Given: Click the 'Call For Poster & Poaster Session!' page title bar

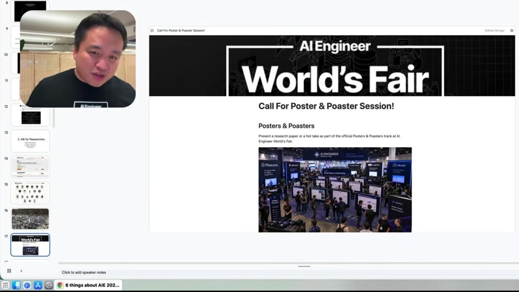Looking at the screenshot, I should tap(181, 30).
